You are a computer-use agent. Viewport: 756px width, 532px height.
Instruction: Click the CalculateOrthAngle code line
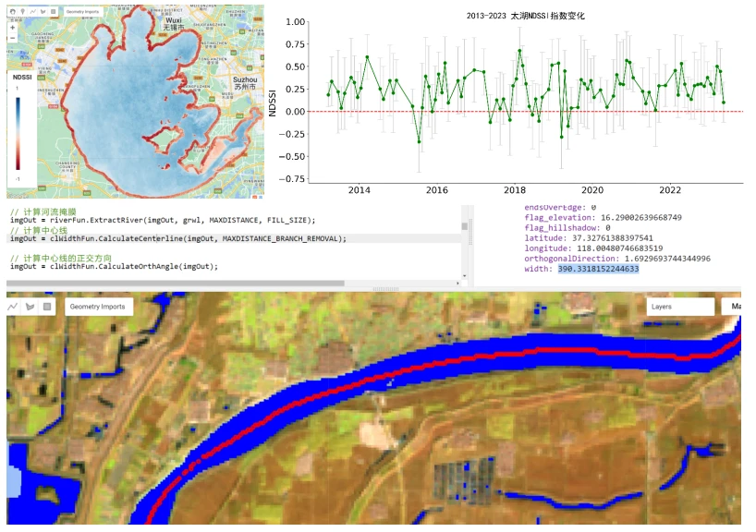115,267
